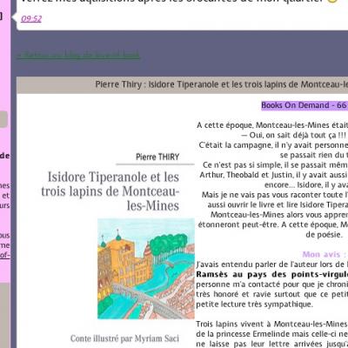Click the 'Mon avis :' heading
348x348 pixels.
click(x=325, y=254)
